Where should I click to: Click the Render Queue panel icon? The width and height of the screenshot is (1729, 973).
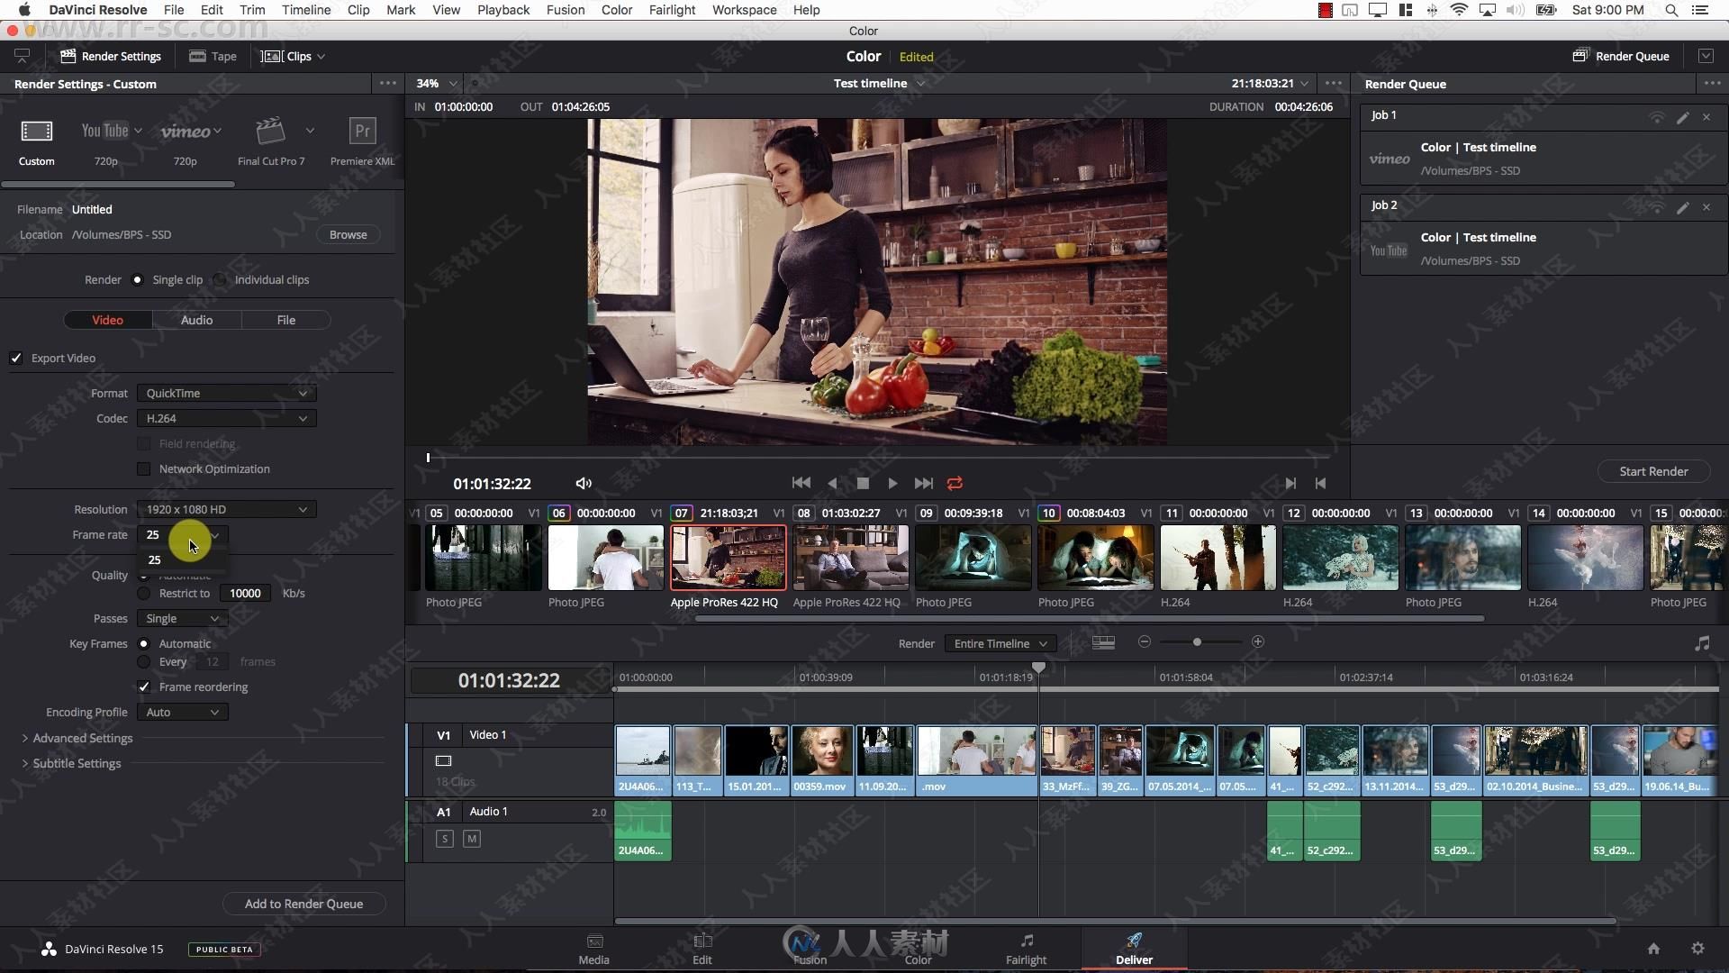(1580, 56)
